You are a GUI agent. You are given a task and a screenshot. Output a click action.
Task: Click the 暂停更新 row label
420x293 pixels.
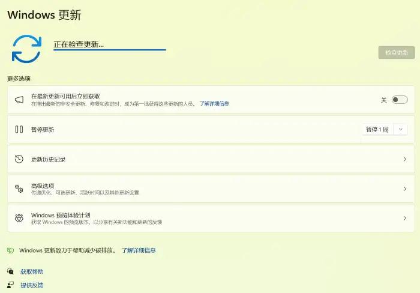point(43,130)
